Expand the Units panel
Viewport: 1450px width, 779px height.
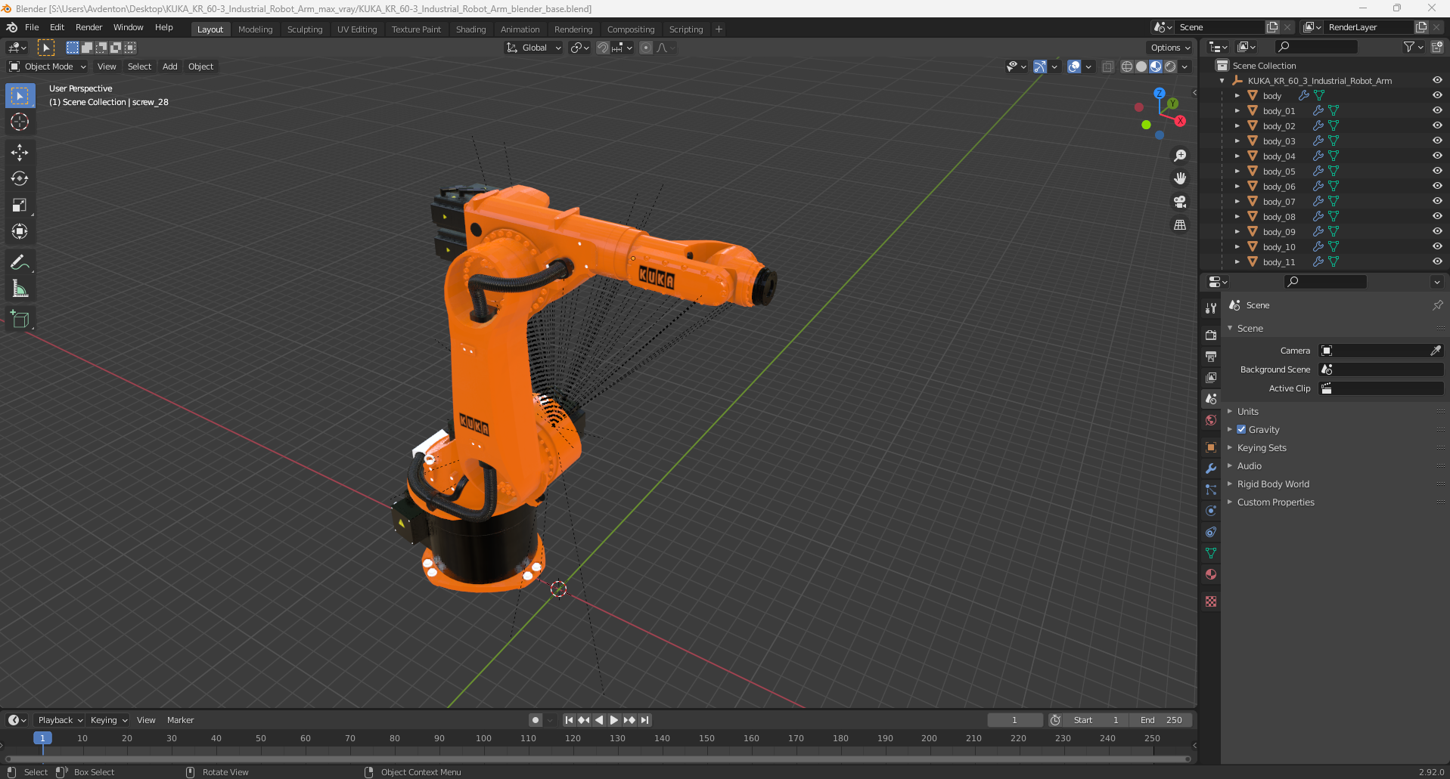tap(1248, 411)
